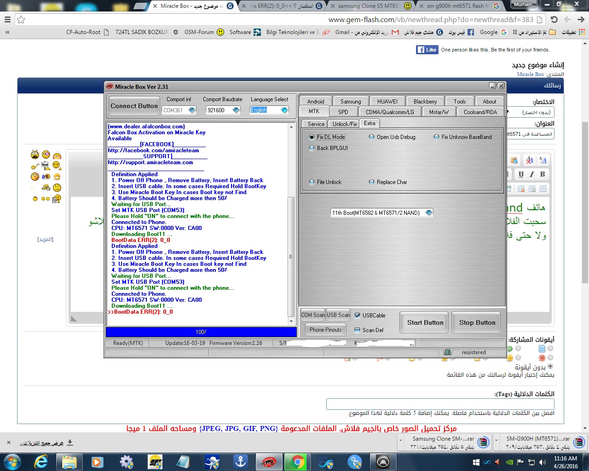Open the HUAWEI tab
Screen dimensions: 589x471
point(387,101)
